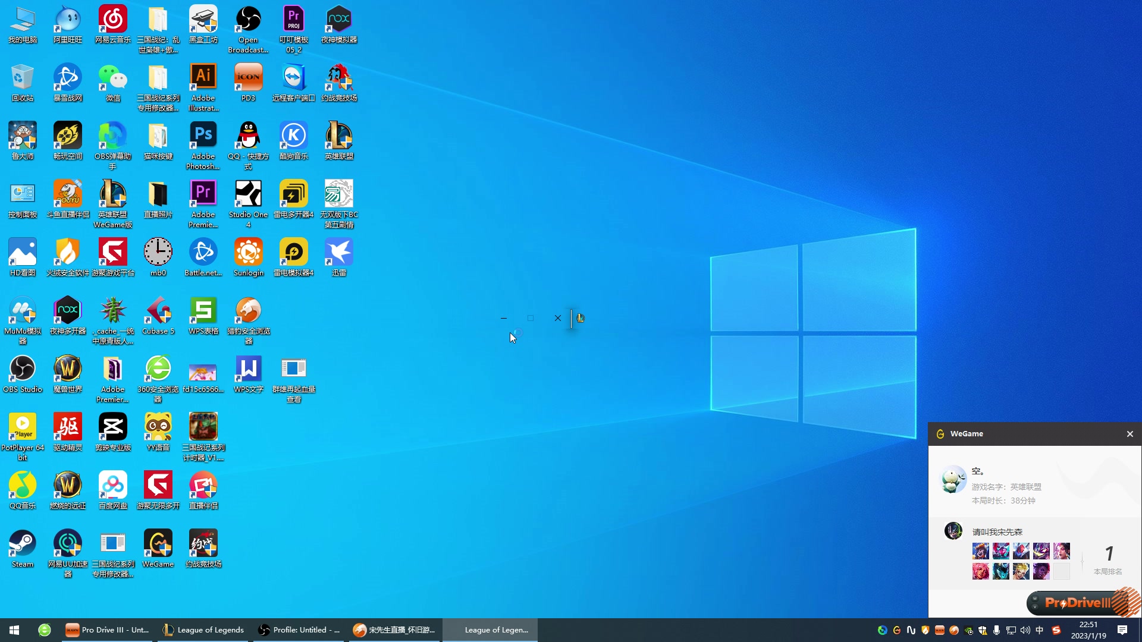The image size is (1142, 642).
Task: Open the 回收站 recycle bin
Action: click(22, 77)
